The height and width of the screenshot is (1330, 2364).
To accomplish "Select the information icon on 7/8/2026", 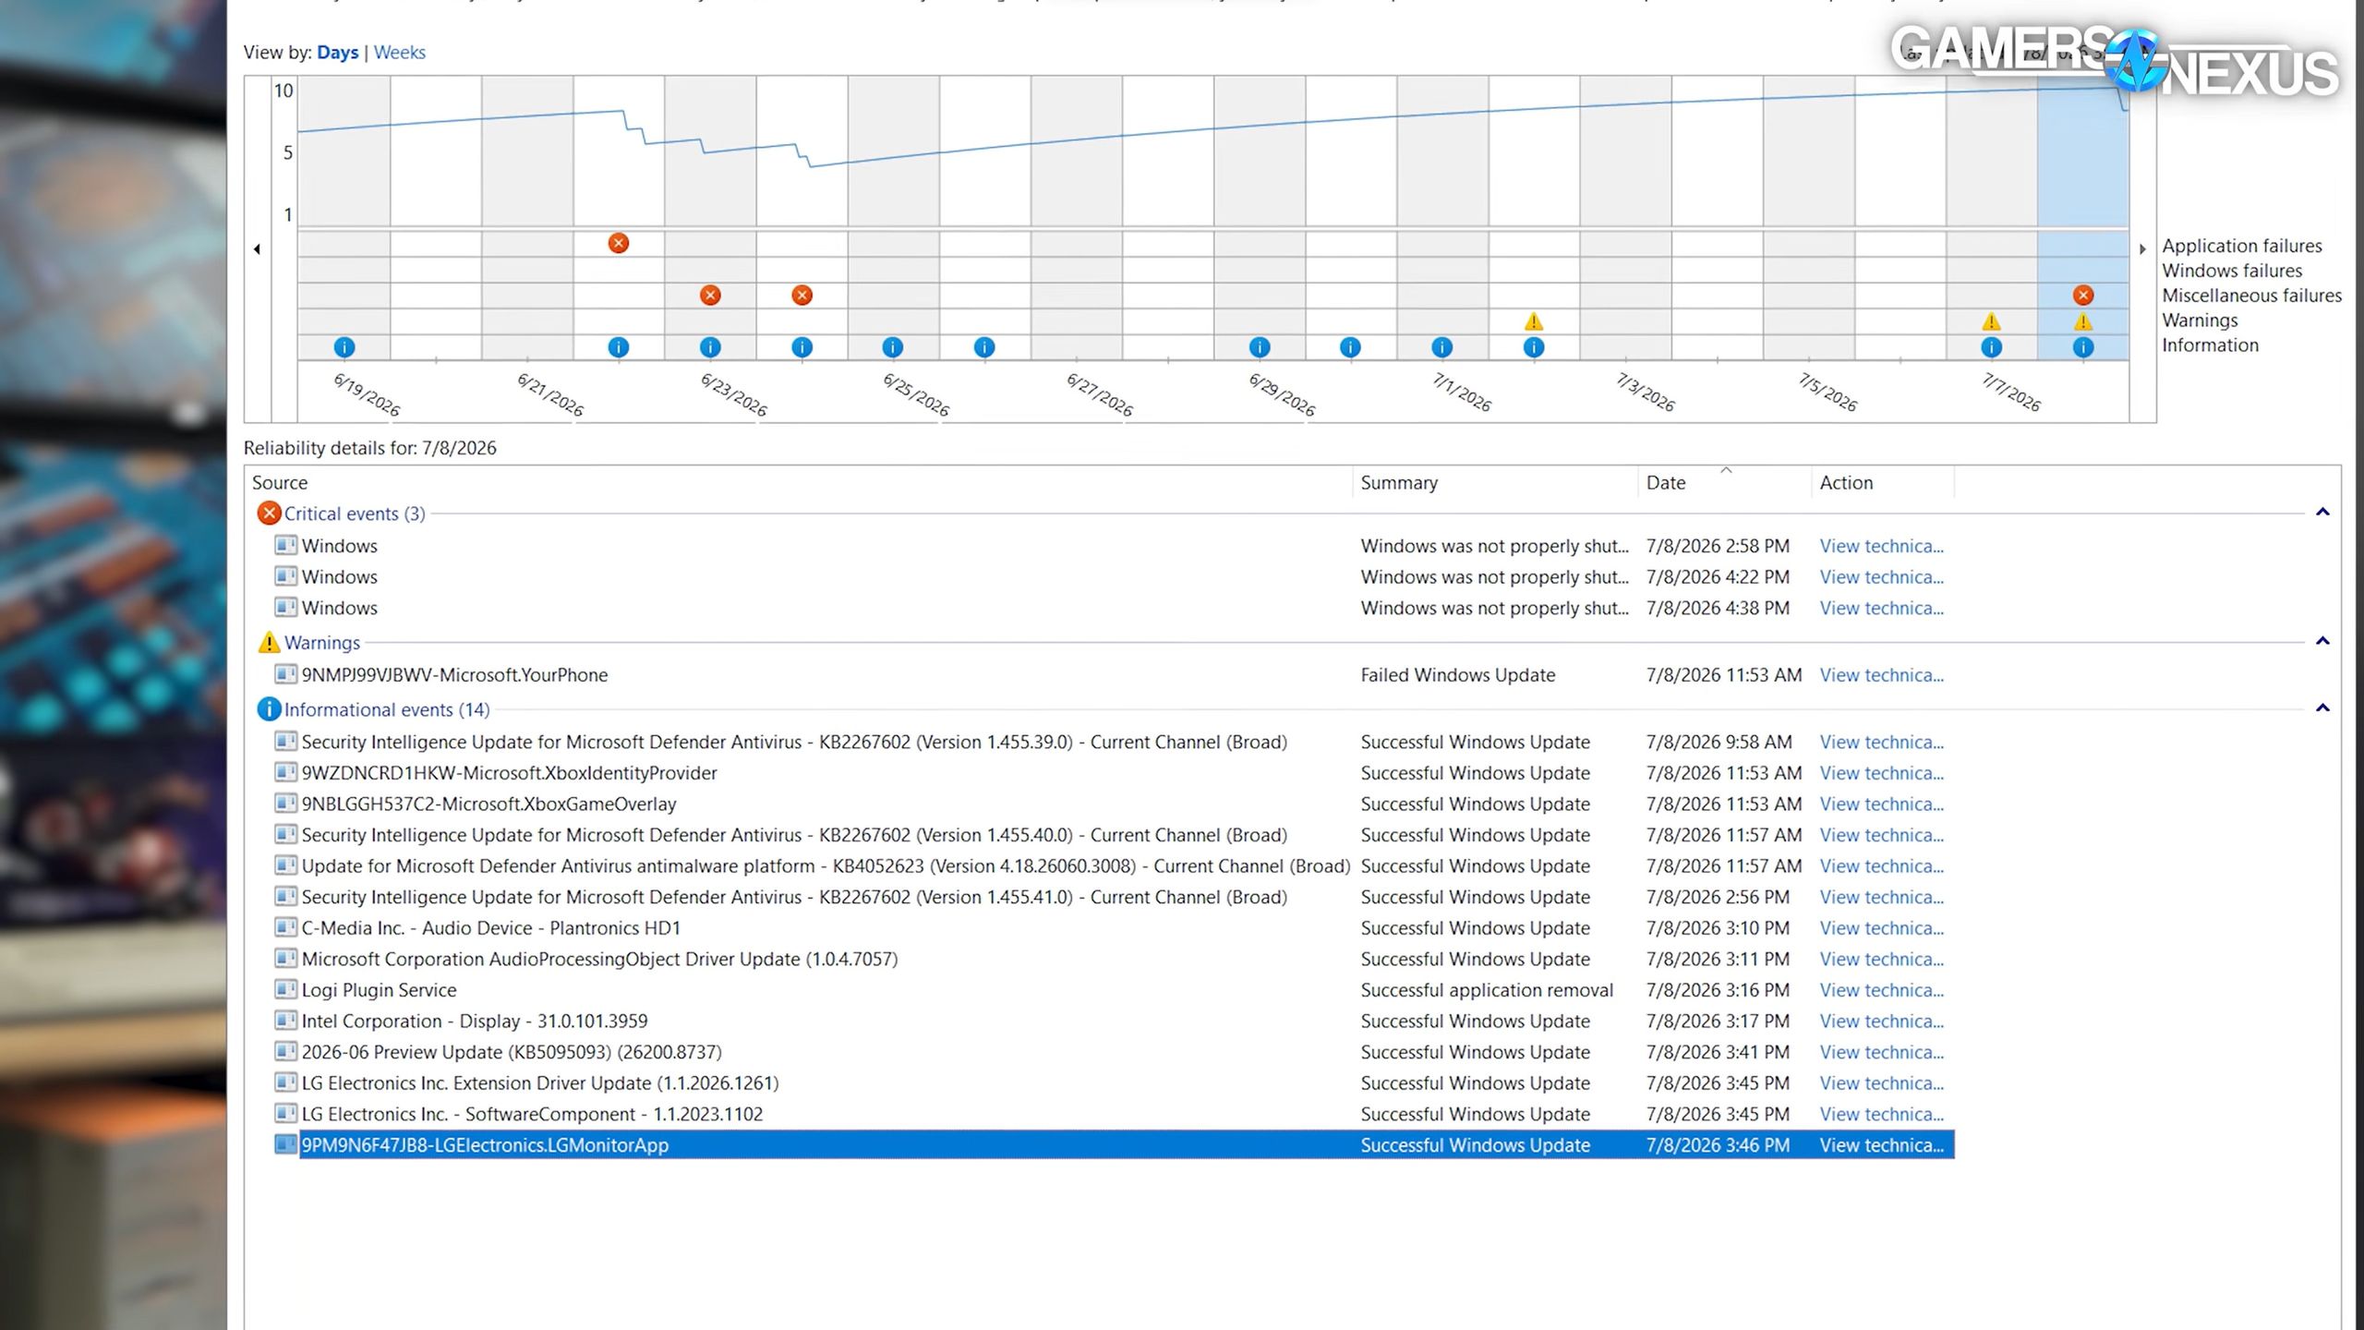I will 2083,347.
